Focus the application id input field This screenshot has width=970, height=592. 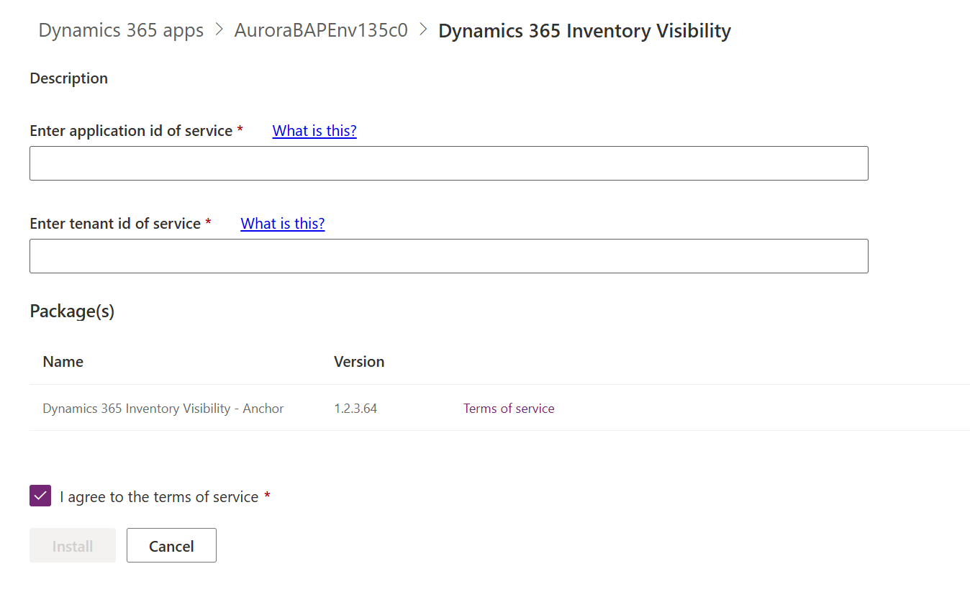[x=448, y=163]
